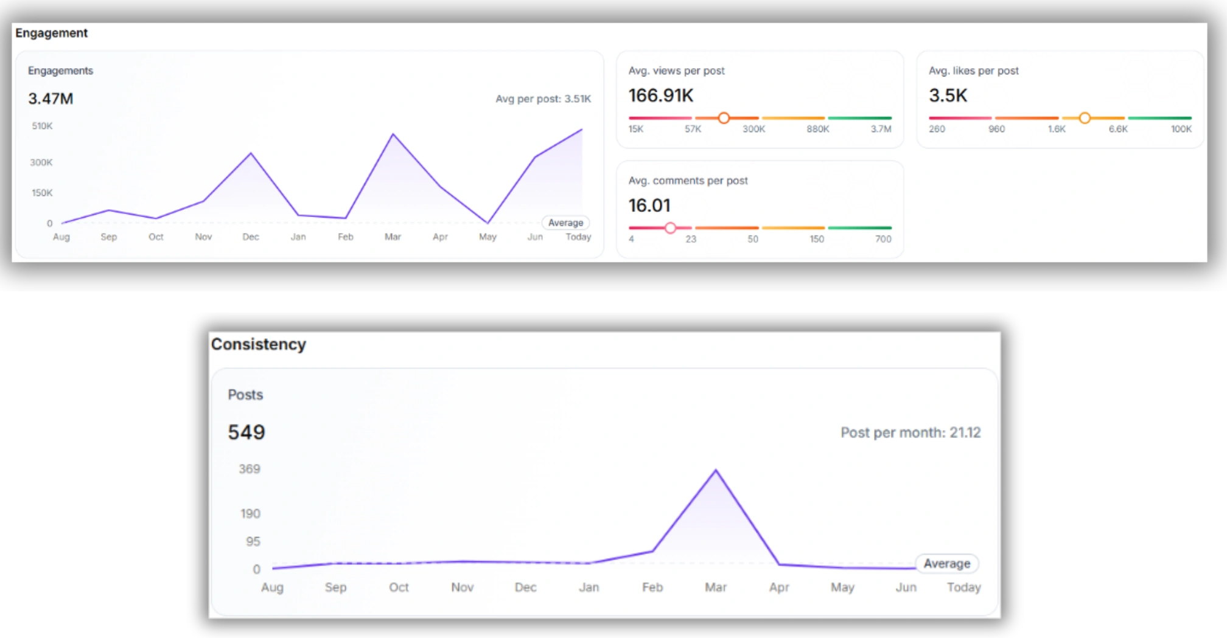This screenshot has height=638, width=1227.
Task: Click the Avg. likes per post slider handle
Action: pyautogui.click(x=1085, y=118)
